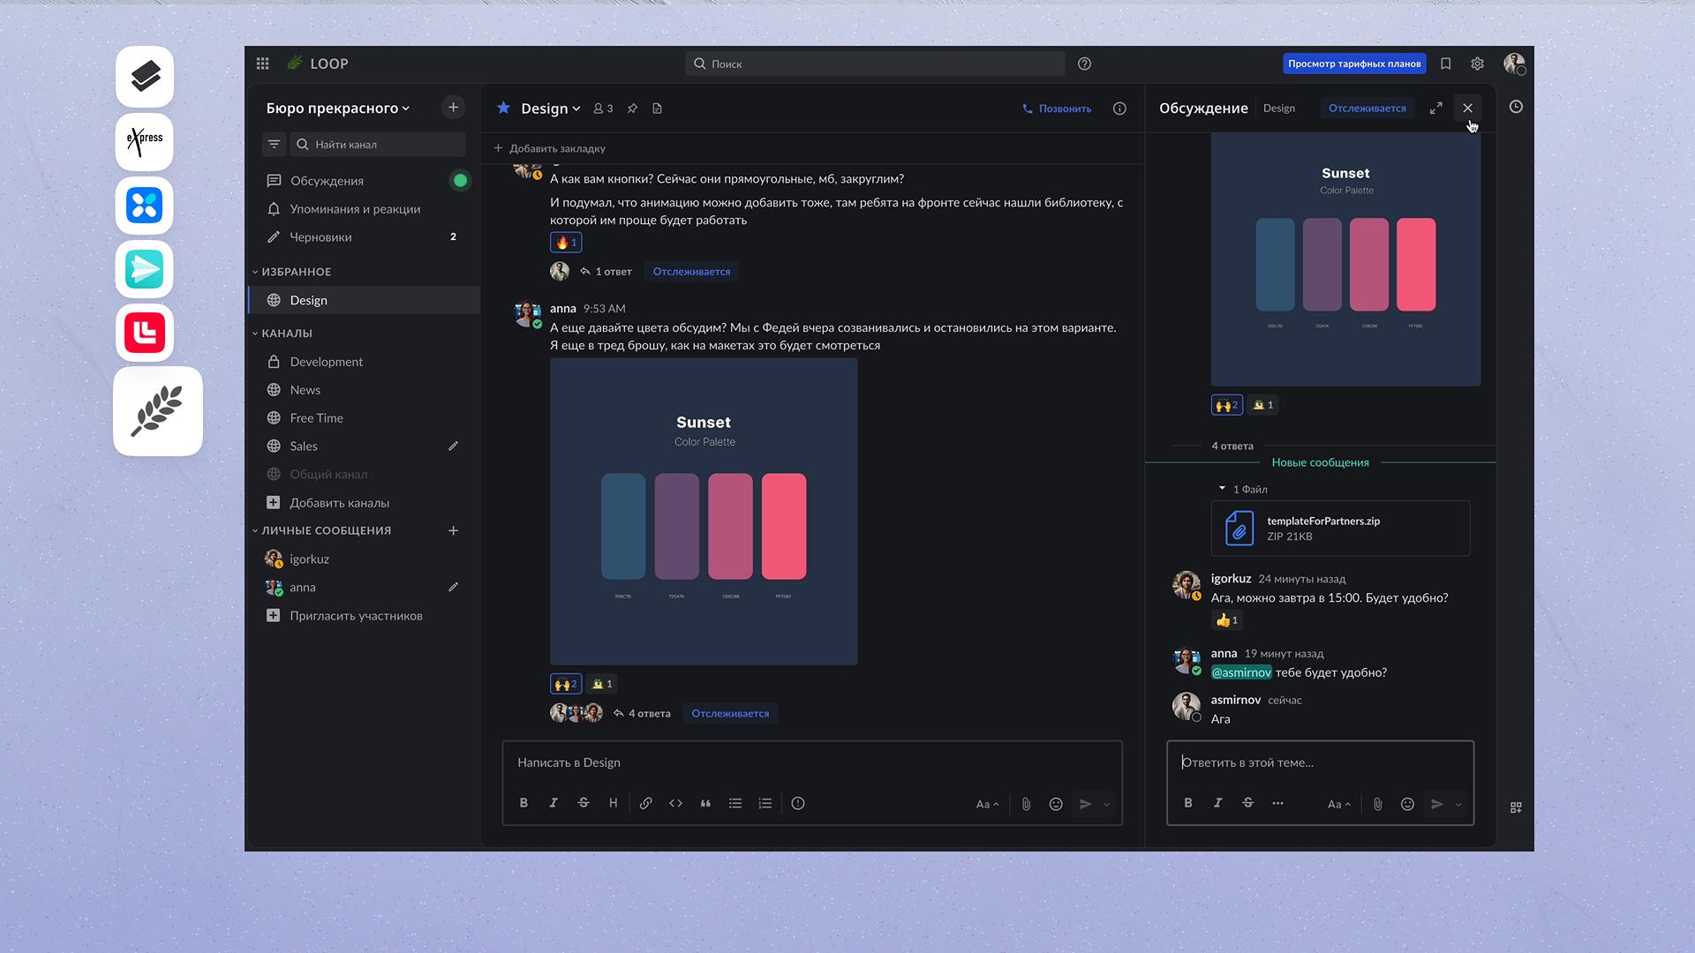The image size is (1695, 953).
Task: Click 'Просмотр тарифных планов' button
Action: click(1353, 64)
